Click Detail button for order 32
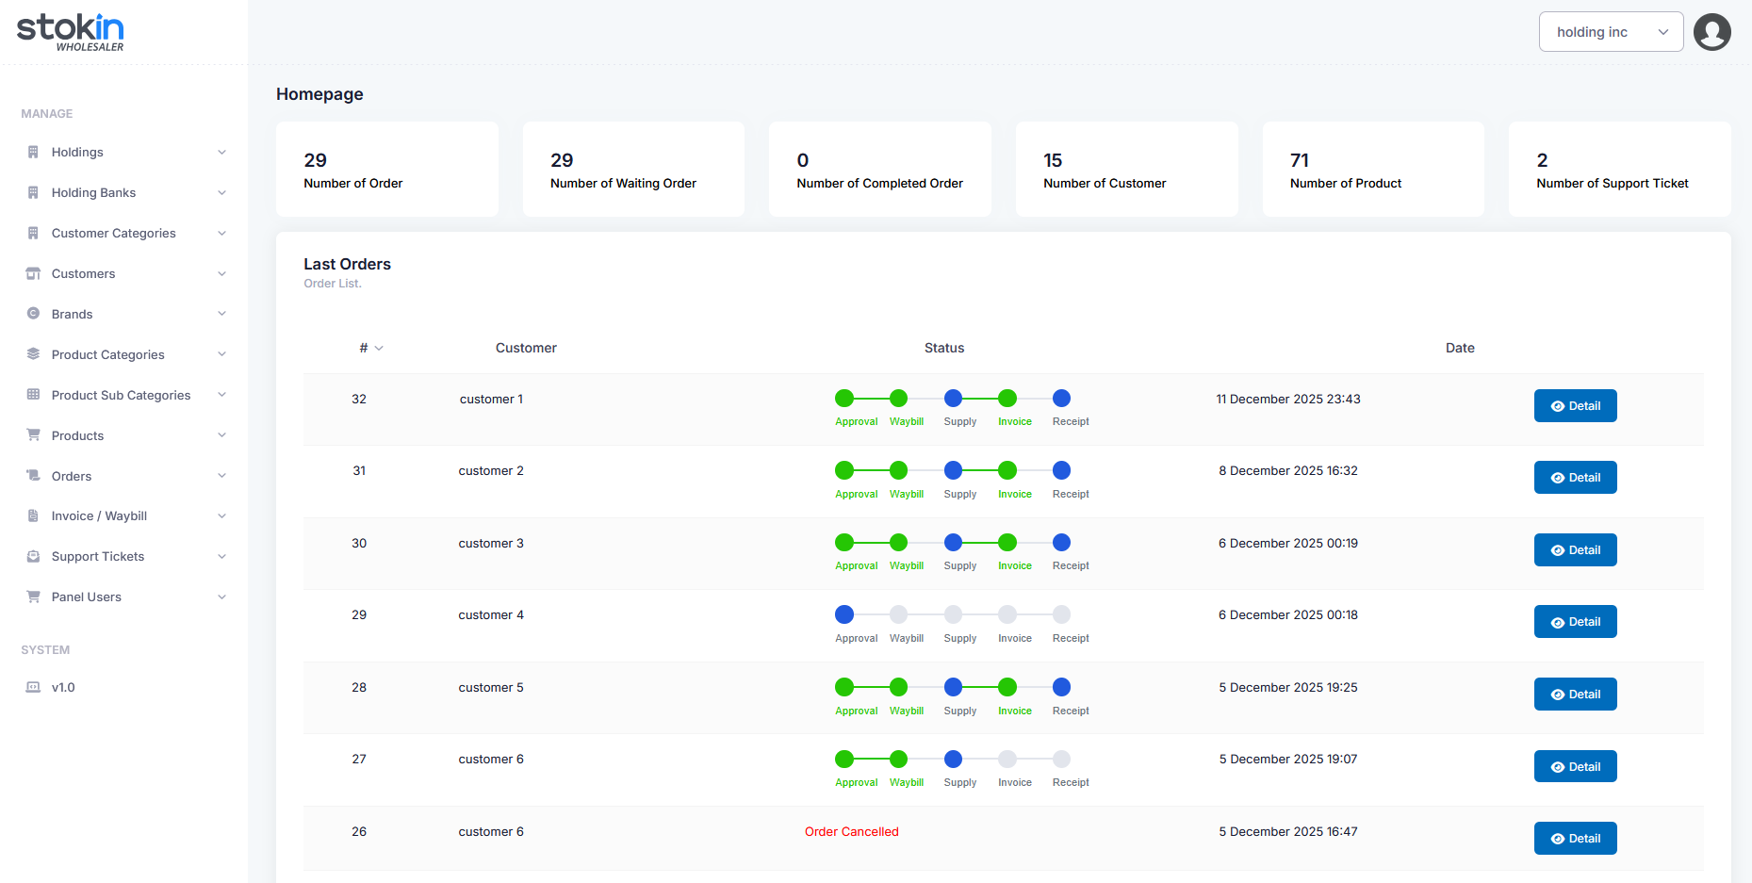Viewport: 1752px width, 883px height. 1575,406
